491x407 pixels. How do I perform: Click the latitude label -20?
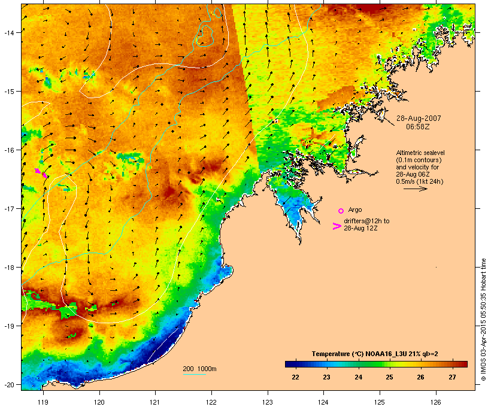pos(9,385)
